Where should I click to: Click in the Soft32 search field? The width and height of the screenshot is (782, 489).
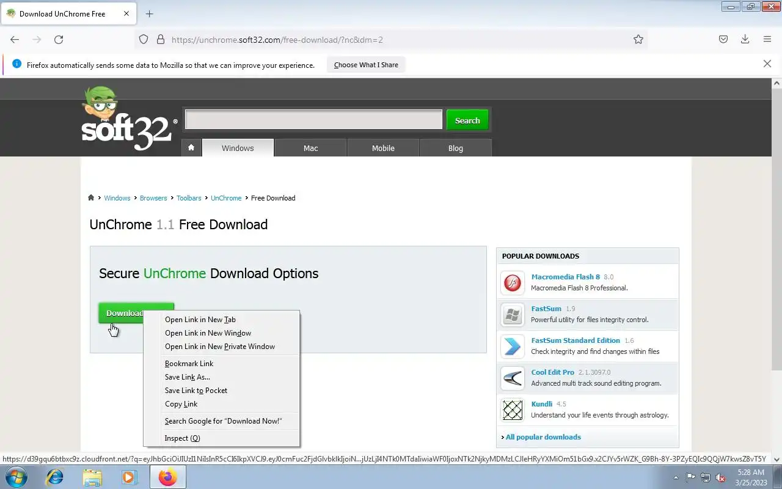(x=313, y=120)
